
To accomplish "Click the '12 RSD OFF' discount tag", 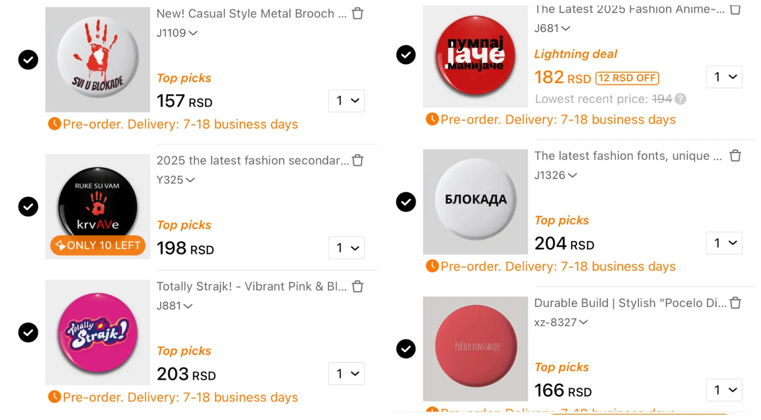I will [627, 78].
